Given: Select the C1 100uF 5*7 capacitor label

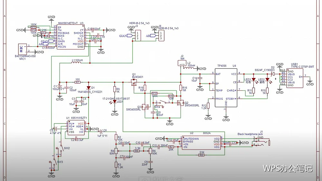Looking at the screenshot, I should (x=58, y=87).
